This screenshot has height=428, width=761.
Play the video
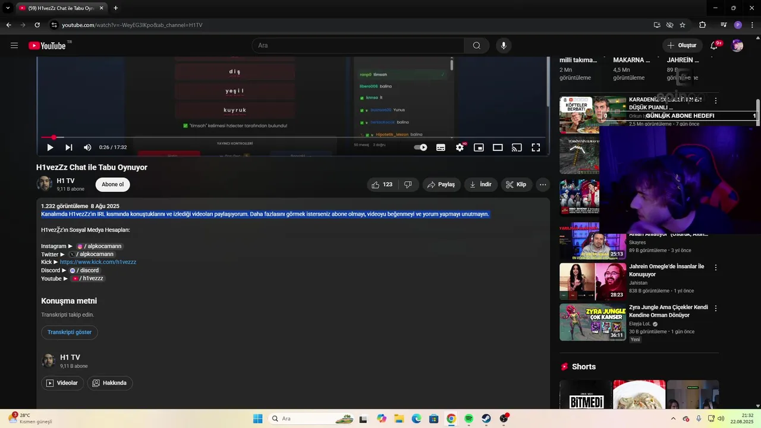click(50, 147)
